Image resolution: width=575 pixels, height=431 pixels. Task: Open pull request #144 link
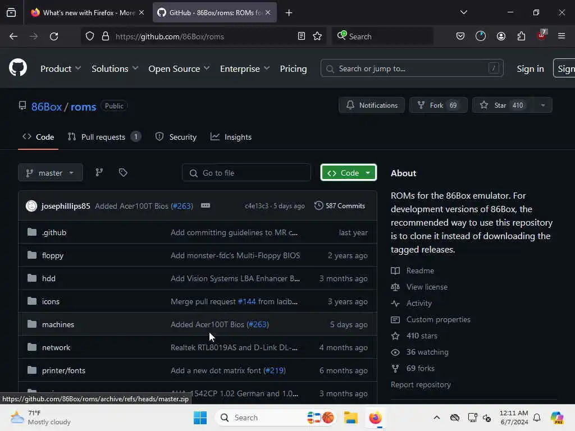coord(247,301)
